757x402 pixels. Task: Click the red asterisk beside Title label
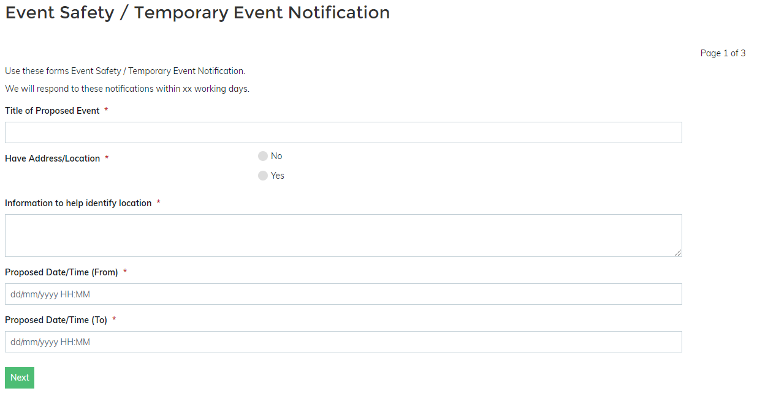pos(106,111)
